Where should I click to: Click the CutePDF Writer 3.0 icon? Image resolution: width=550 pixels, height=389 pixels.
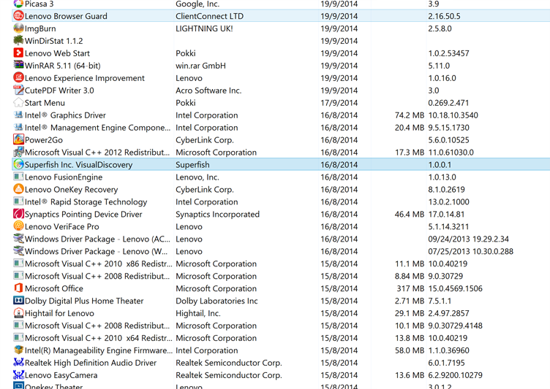pyautogui.click(x=18, y=90)
